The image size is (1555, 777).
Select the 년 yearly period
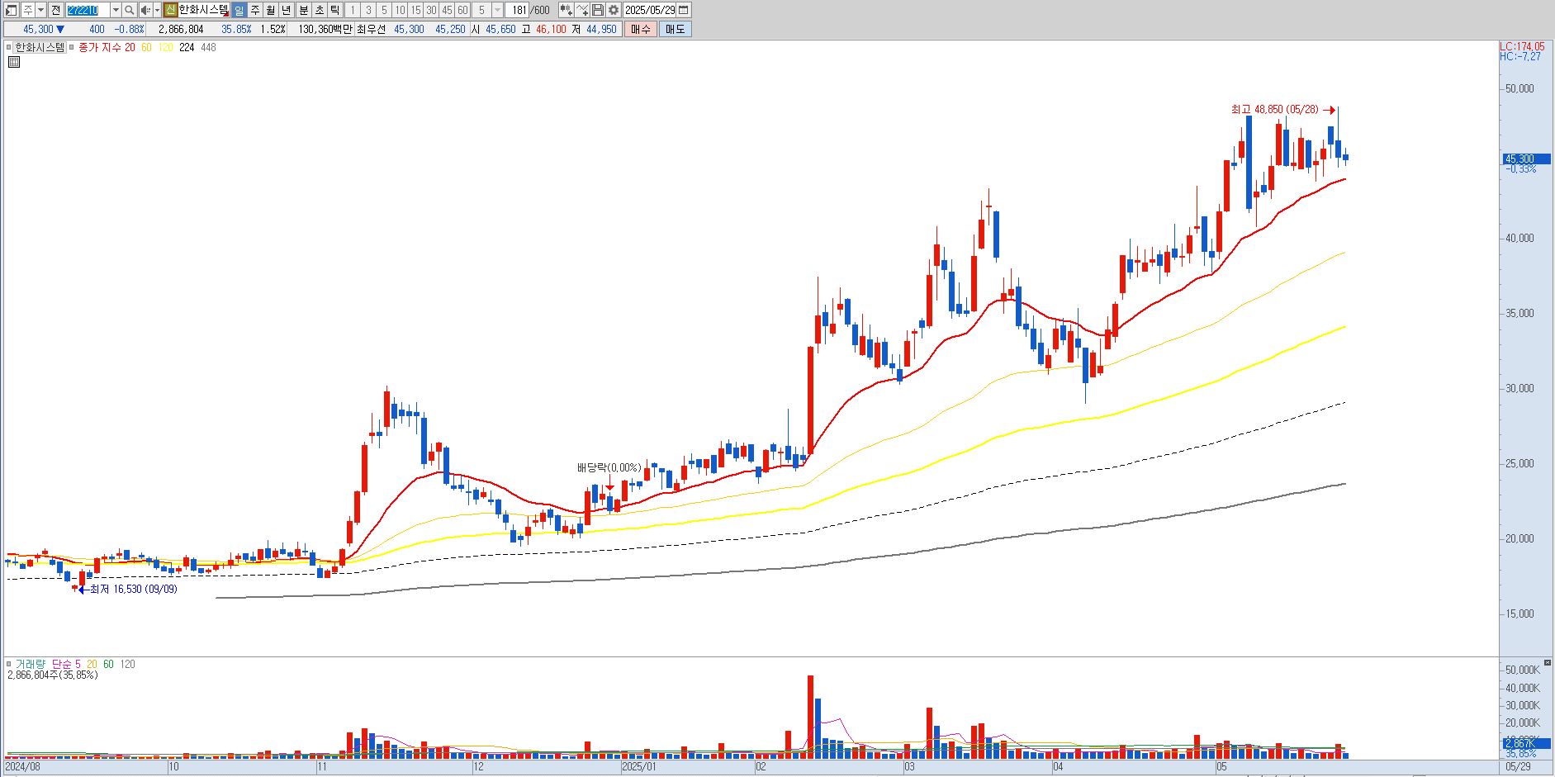click(286, 10)
